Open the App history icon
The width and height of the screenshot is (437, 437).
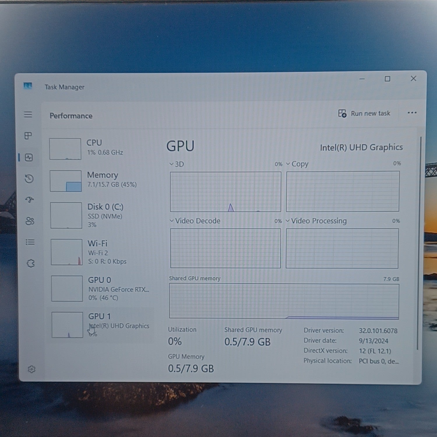click(x=29, y=179)
